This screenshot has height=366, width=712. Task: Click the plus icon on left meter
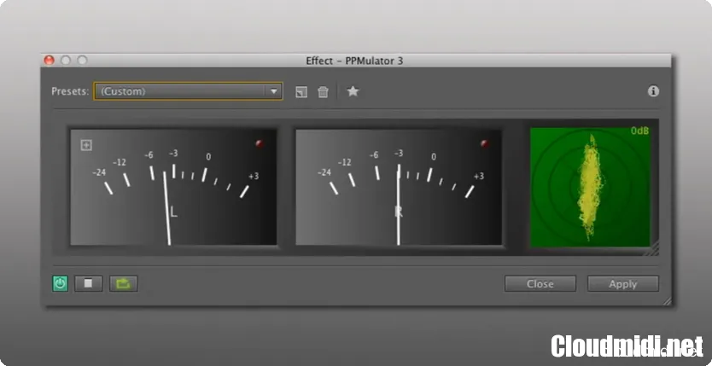(86, 145)
